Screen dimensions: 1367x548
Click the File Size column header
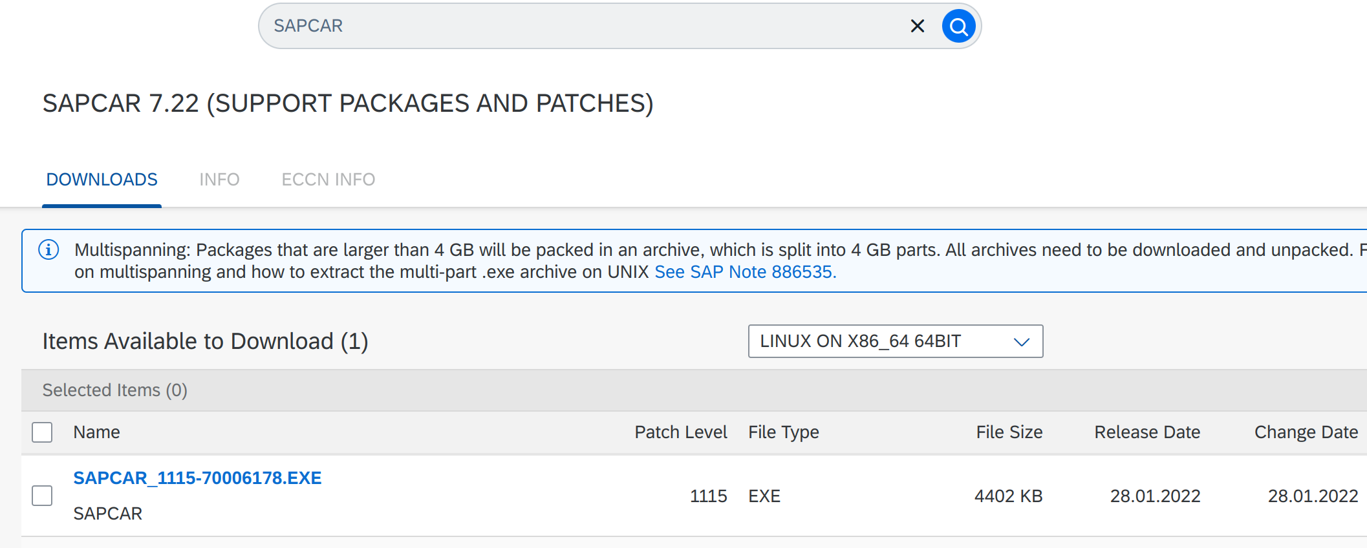(1009, 432)
